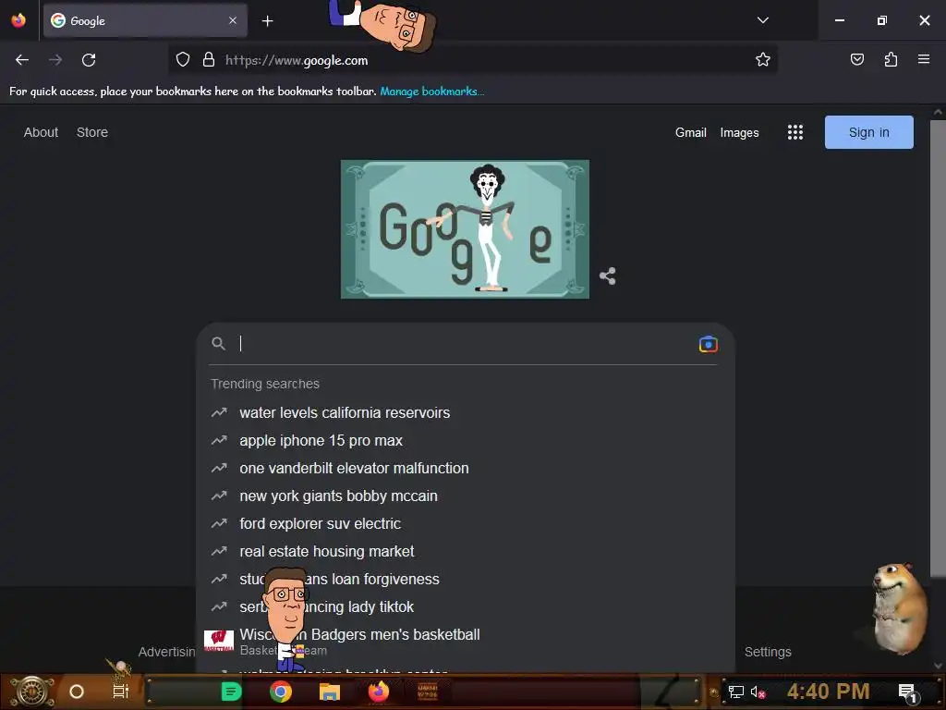Search by image with the camera icon
This screenshot has height=710, width=946.
[x=709, y=344]
